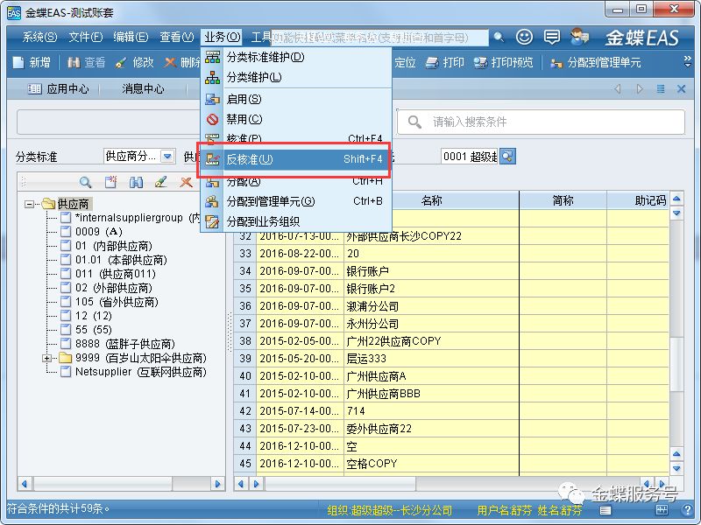701x525 pixels.
Task: Click the 打印预览 toolbar button
Action: coord(503,62)
